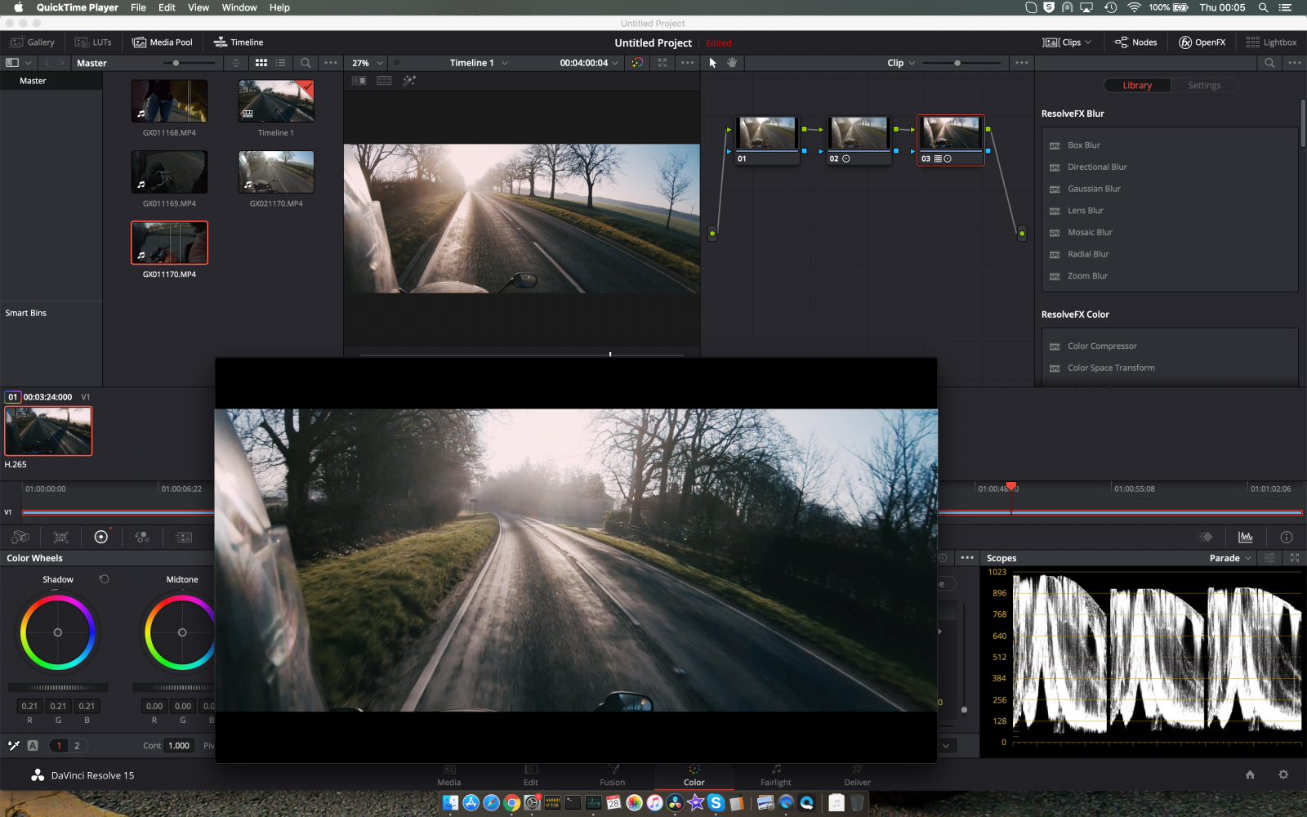The height and width of the screenshot is (817, 1307).
Task: Select the Color Wheels palette icon
Action: point(101,537)
